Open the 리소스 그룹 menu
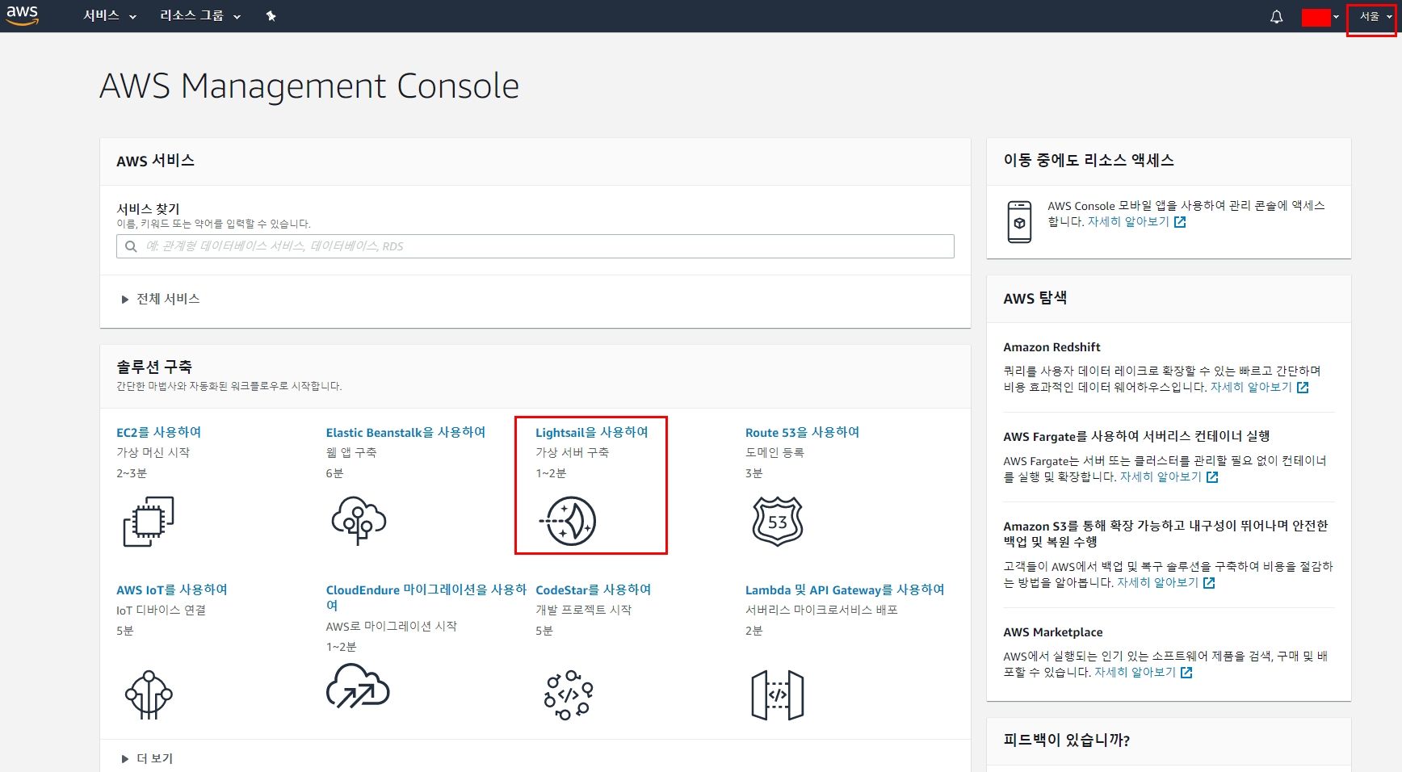 tap(200, 16)
